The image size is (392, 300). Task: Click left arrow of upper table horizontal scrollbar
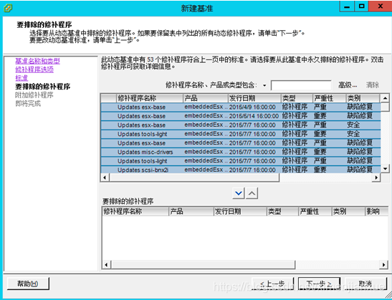pos(105,178)
